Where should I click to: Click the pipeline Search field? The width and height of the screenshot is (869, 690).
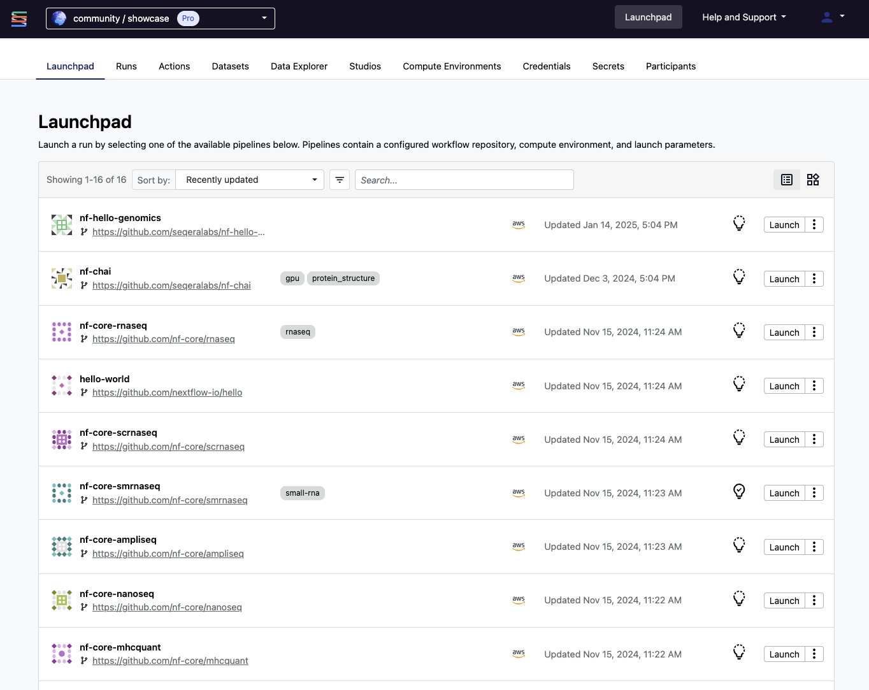464,180
